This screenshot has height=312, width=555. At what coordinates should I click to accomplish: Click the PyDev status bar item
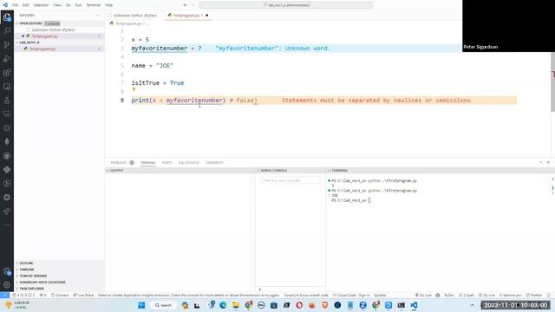(x=449, y=295)
